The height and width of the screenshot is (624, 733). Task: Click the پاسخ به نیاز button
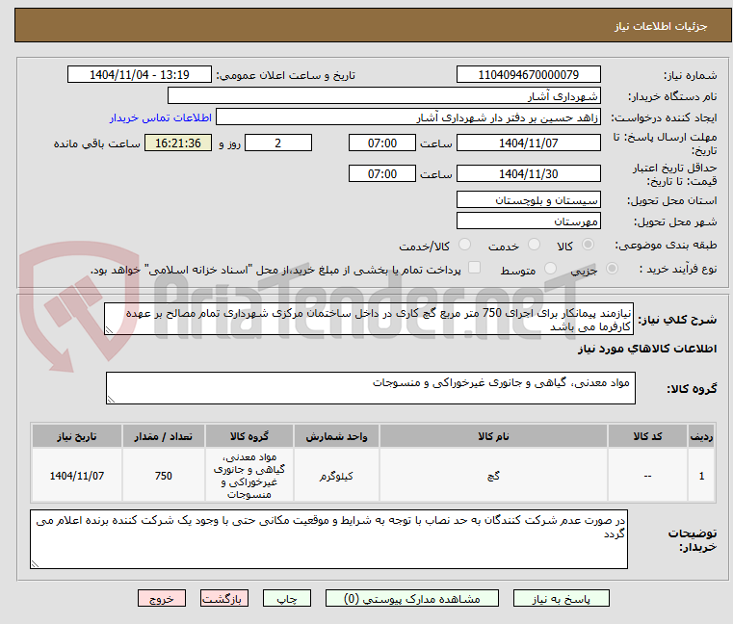[561, 598]
